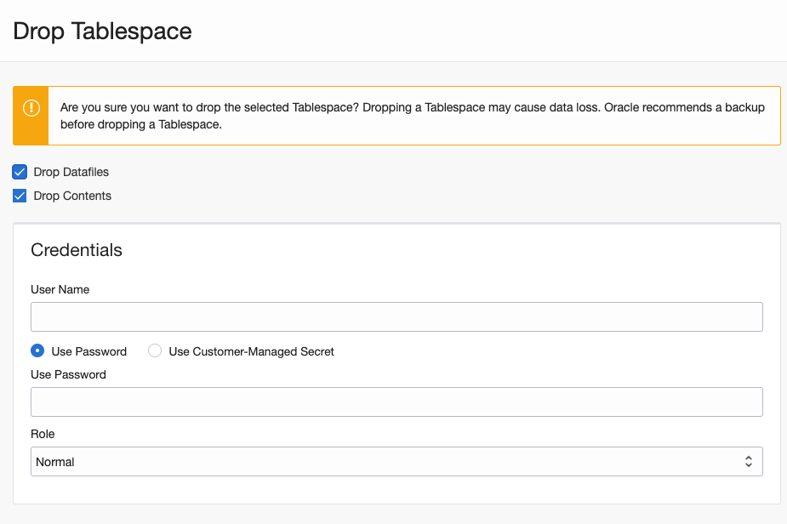Click the Credentials section title
Screen dimensions: 787x524
(x=77, y=250)
